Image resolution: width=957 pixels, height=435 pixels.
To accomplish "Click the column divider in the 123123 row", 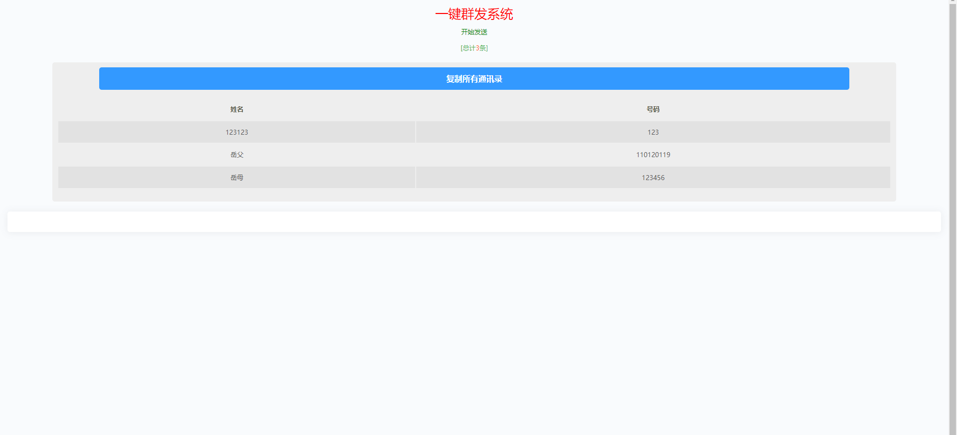I will tap(416, 132).
